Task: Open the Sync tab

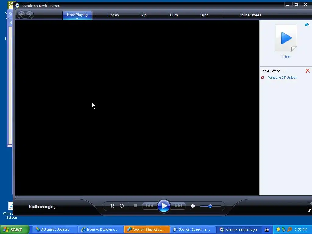Action: pos(204,15)
